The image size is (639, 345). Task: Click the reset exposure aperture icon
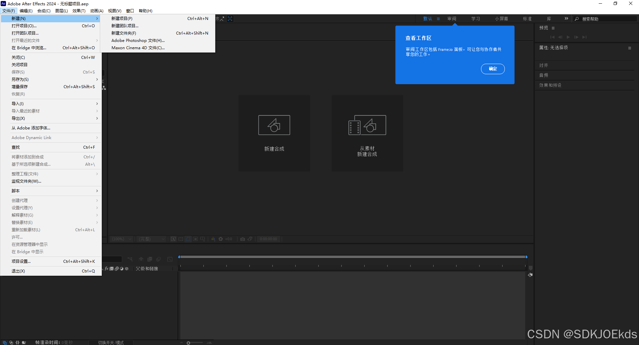click(x=221, y=239)
